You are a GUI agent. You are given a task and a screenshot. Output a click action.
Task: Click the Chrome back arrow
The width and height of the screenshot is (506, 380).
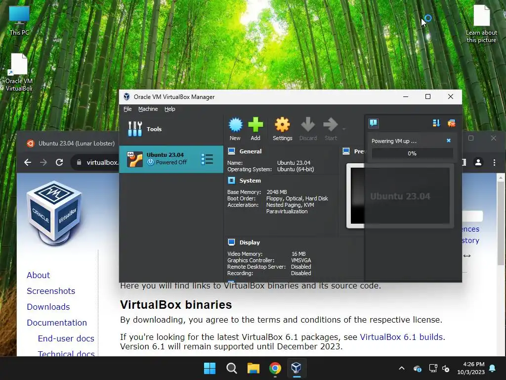click(x=28, y=162)
